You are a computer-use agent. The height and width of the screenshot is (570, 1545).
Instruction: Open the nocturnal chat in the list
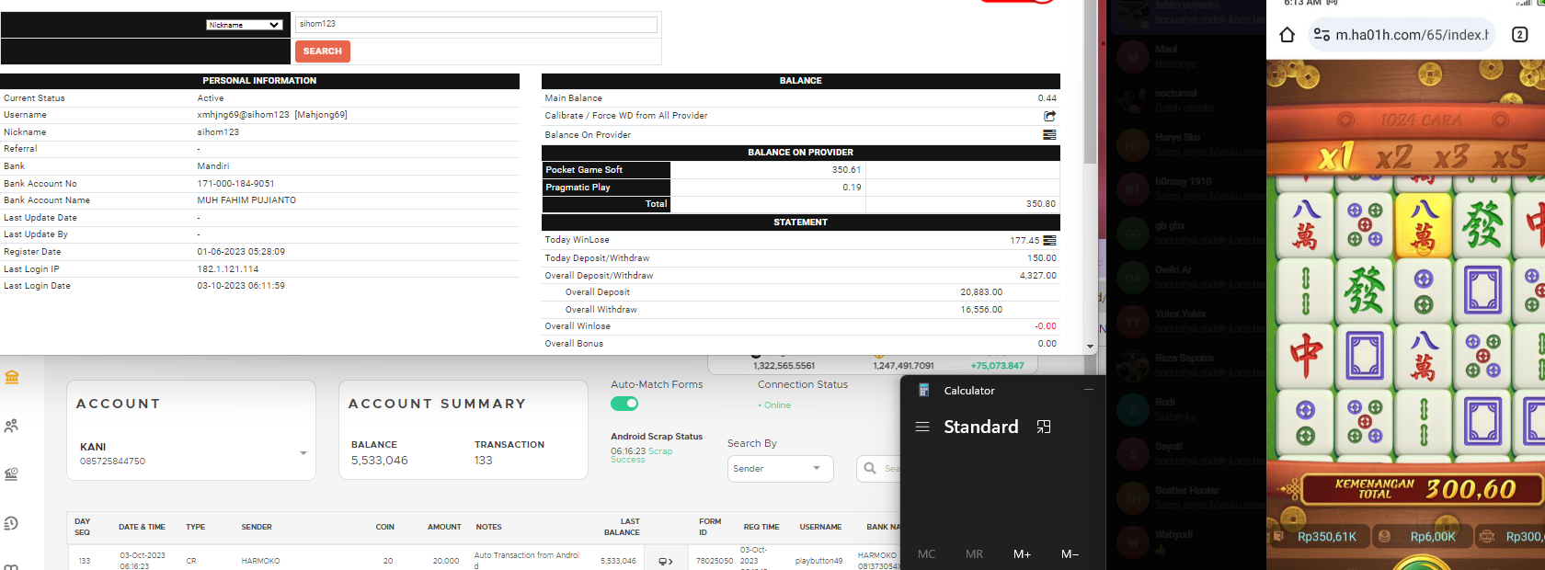point(1186,100)
